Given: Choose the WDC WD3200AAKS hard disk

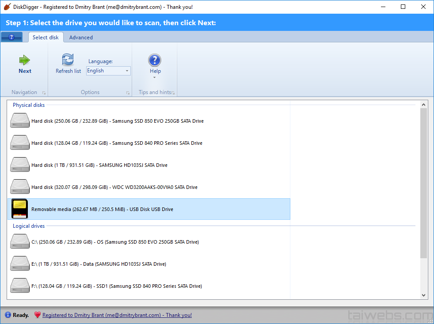Looking at the screenshot, I should click(114, 187).
